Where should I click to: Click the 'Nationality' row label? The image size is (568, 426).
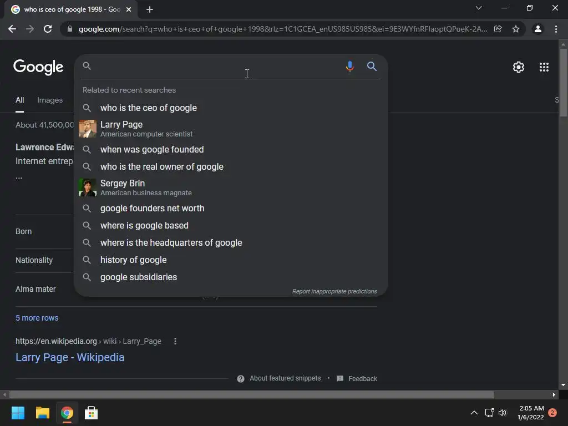tap(34, 261)
